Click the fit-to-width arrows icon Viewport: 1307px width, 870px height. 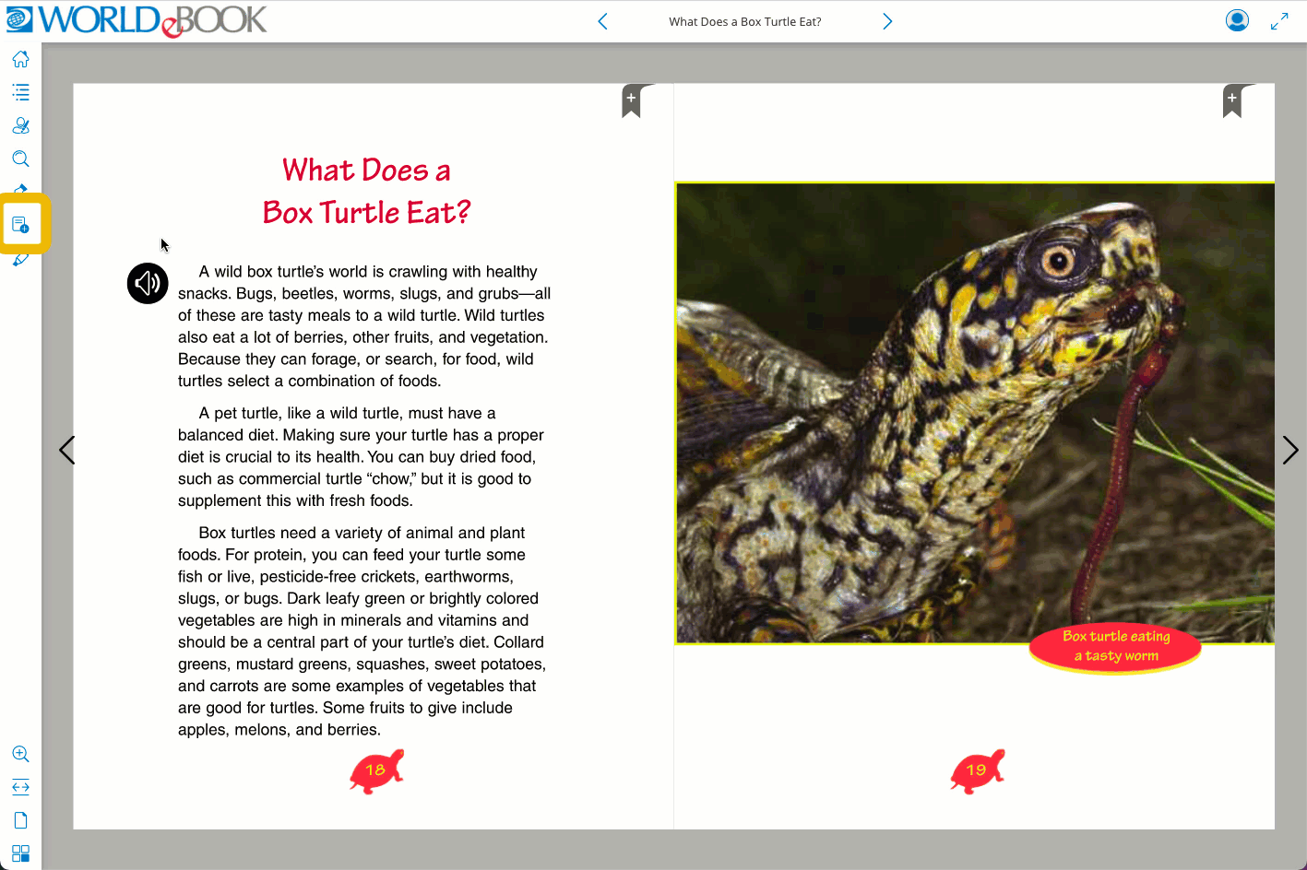click(x=20, y=787)
